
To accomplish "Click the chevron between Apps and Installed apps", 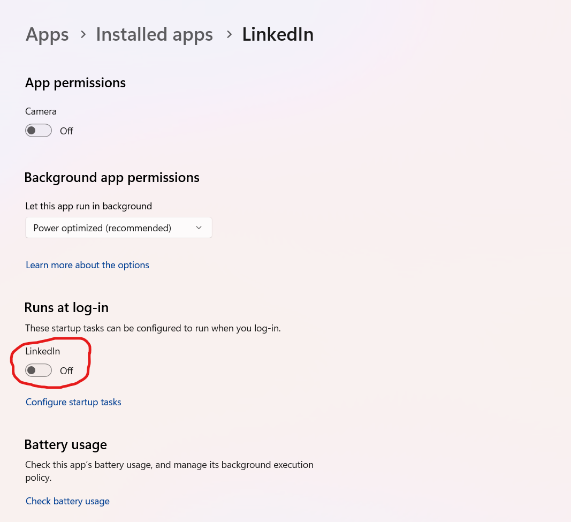I will pos(83,35).
